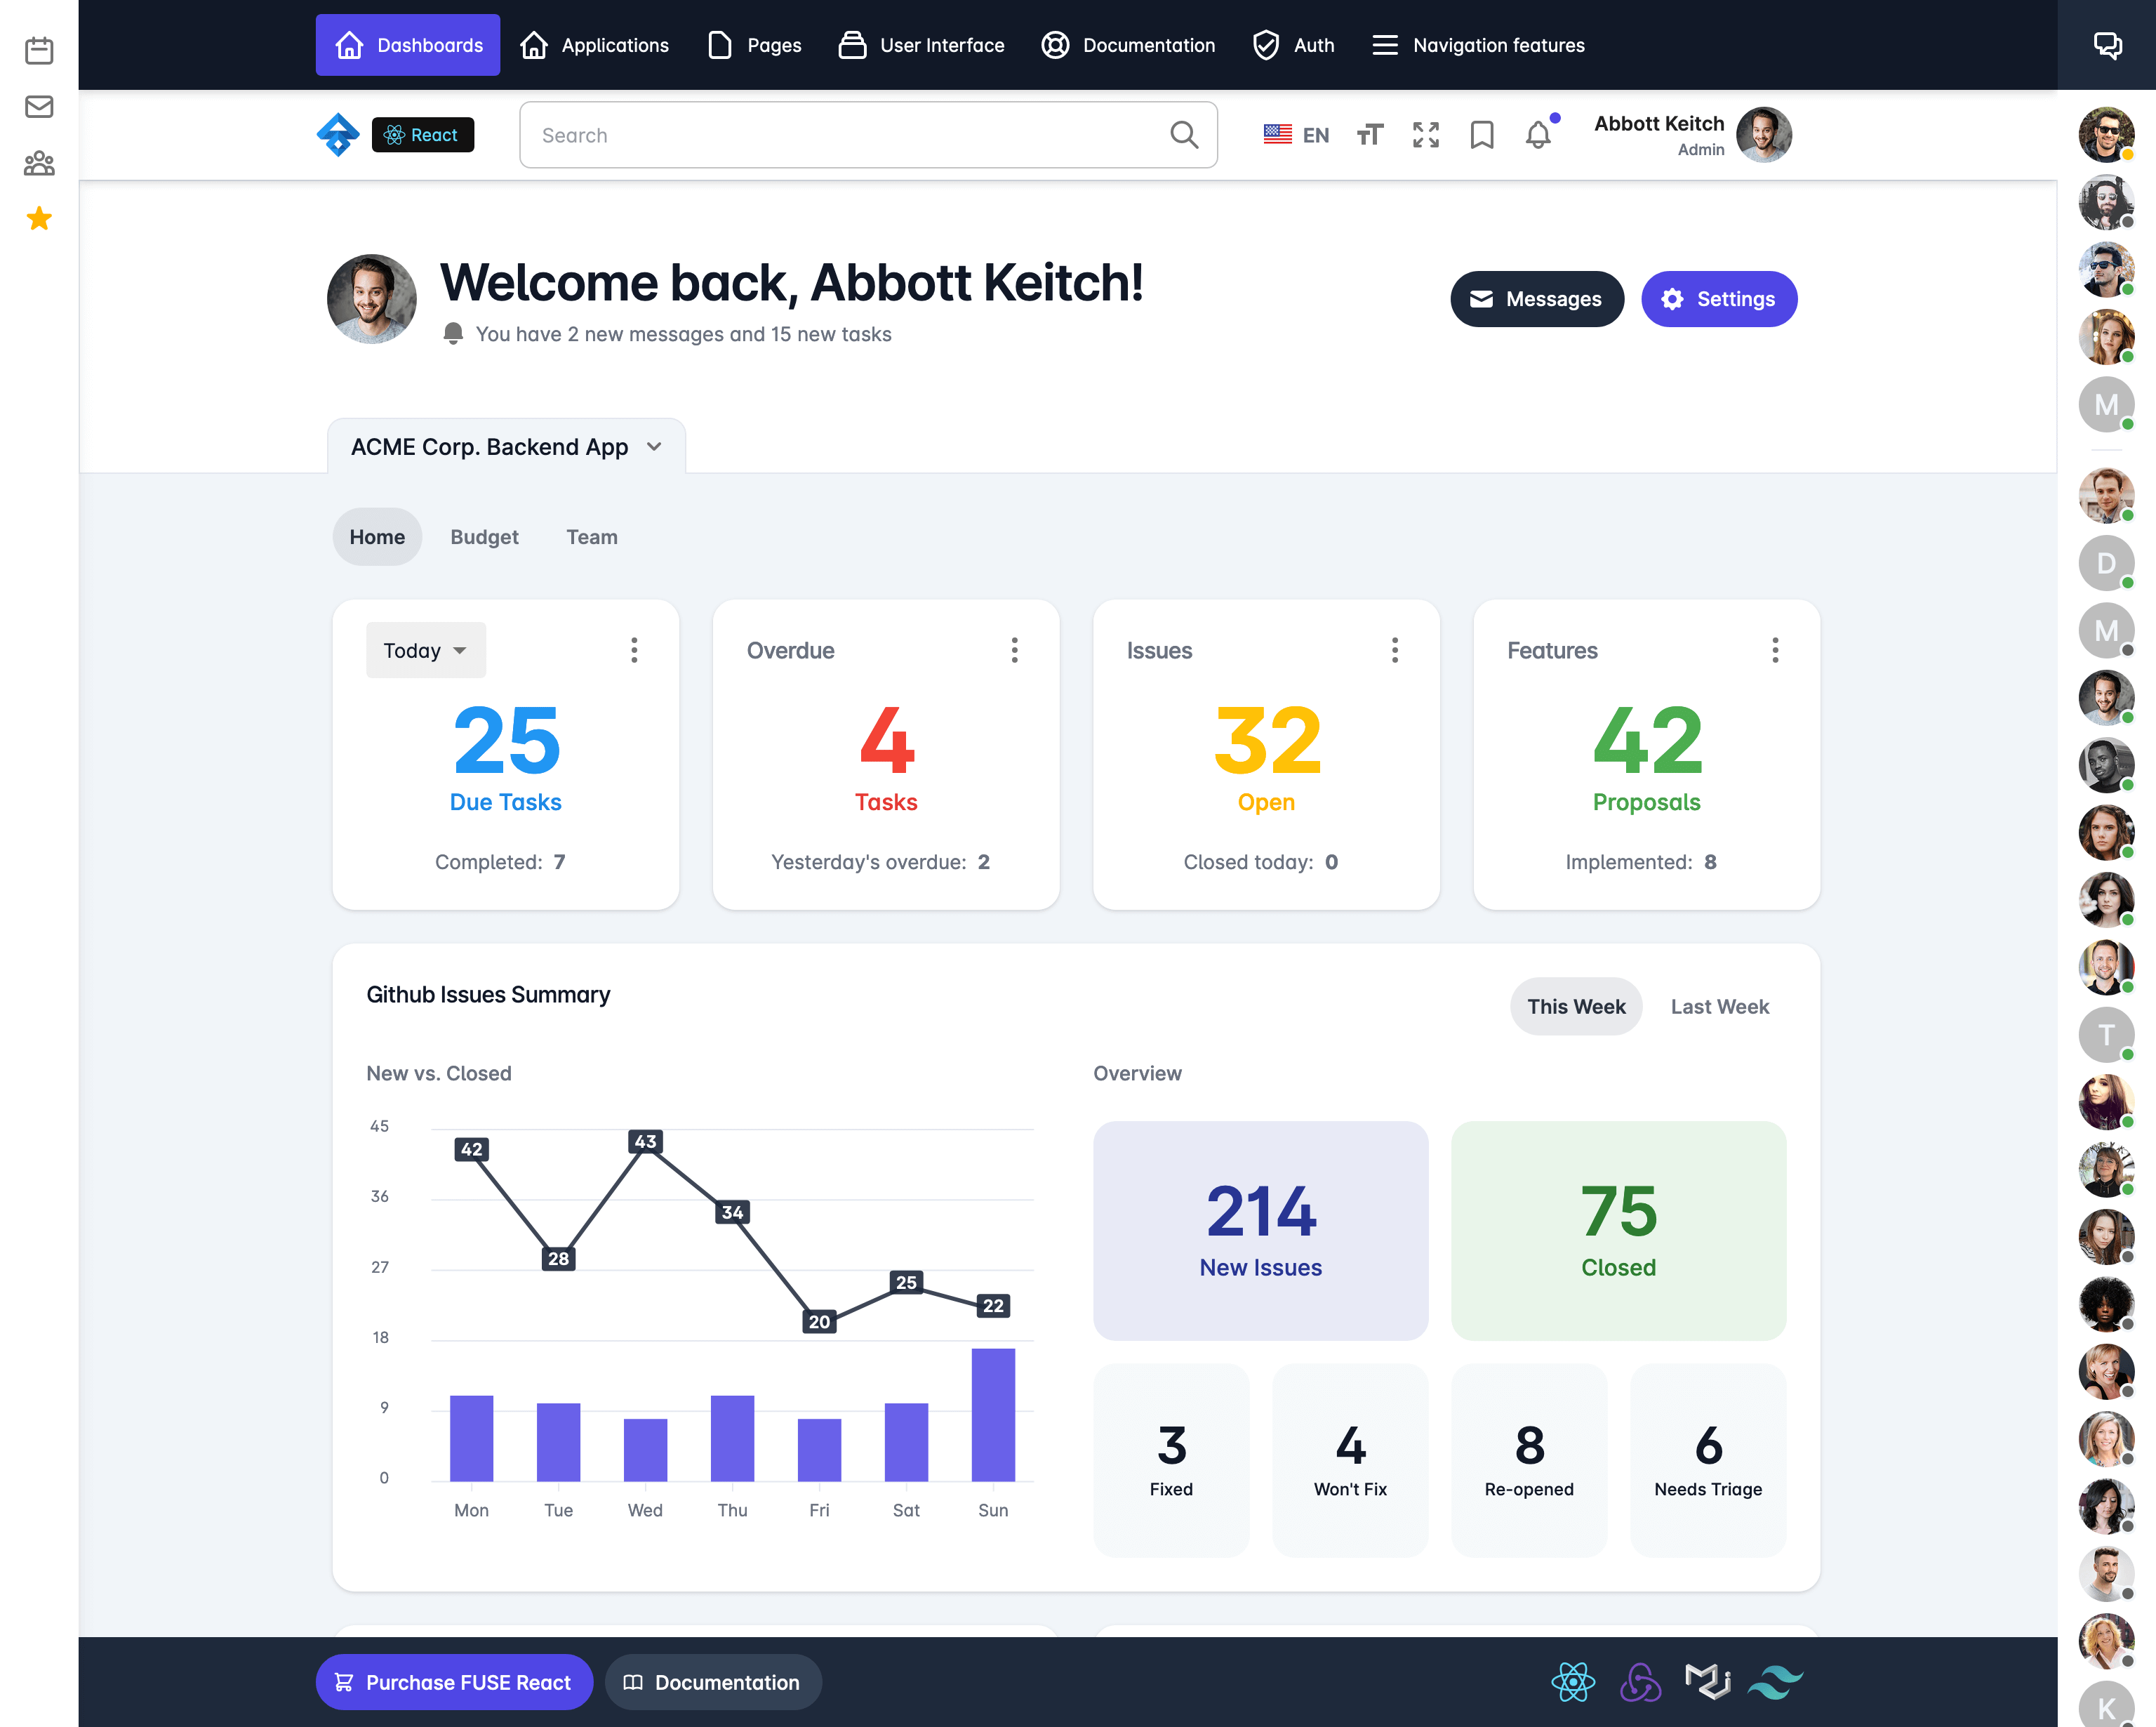Open the Navigation features menu

click(1478, 45)
